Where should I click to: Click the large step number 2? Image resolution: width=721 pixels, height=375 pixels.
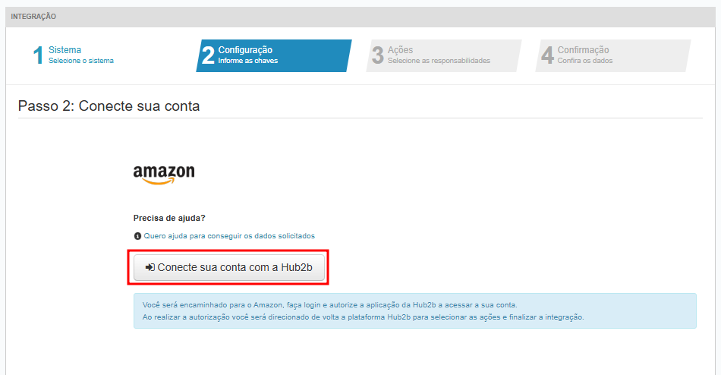[x=208, y=55]
